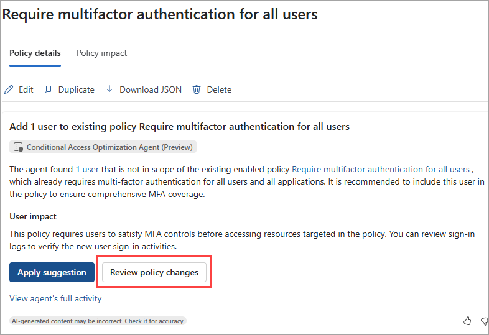Open Review policy changes

pyautogui.click(x=154, y=272)
